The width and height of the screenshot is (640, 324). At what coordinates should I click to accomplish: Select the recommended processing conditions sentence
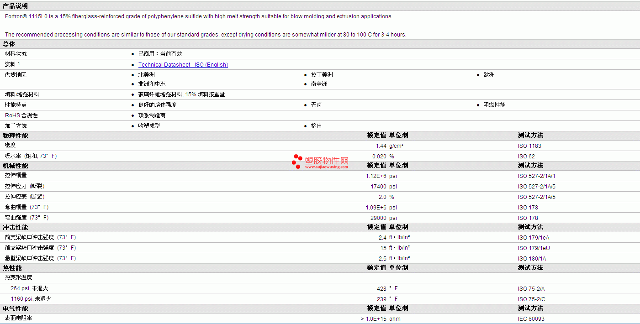(x=206, y=35)
